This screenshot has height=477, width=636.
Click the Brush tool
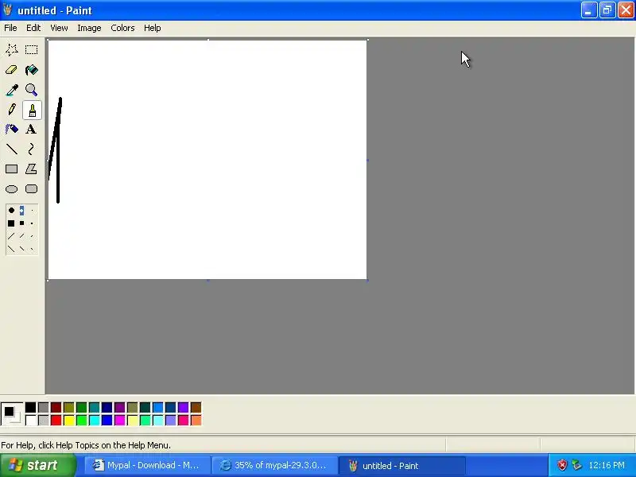[32, 110]
